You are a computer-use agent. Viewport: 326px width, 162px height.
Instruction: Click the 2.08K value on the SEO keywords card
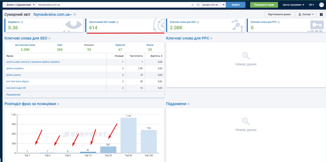pyautogui.click(x=176, y=28)
